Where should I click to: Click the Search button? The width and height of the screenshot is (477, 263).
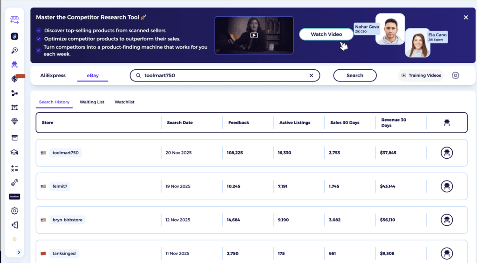pos(354,75)
